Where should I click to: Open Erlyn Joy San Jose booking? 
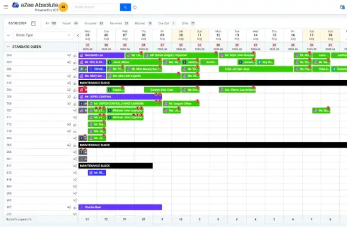tap(256, 69)
